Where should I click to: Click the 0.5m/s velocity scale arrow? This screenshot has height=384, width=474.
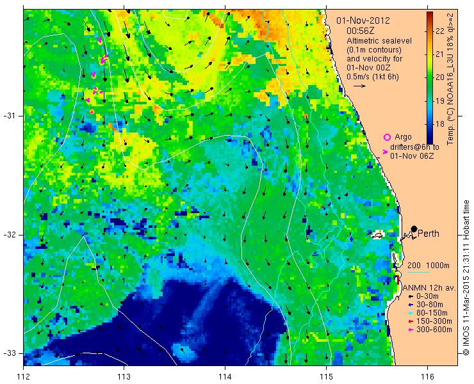(x=360, y=86)
